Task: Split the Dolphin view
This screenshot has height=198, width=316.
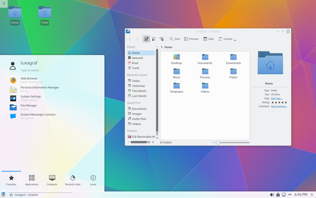Action: click(x=208, y=39)
